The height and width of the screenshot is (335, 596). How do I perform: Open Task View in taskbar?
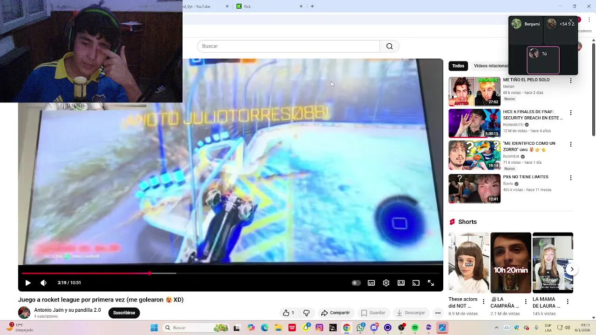237,328
